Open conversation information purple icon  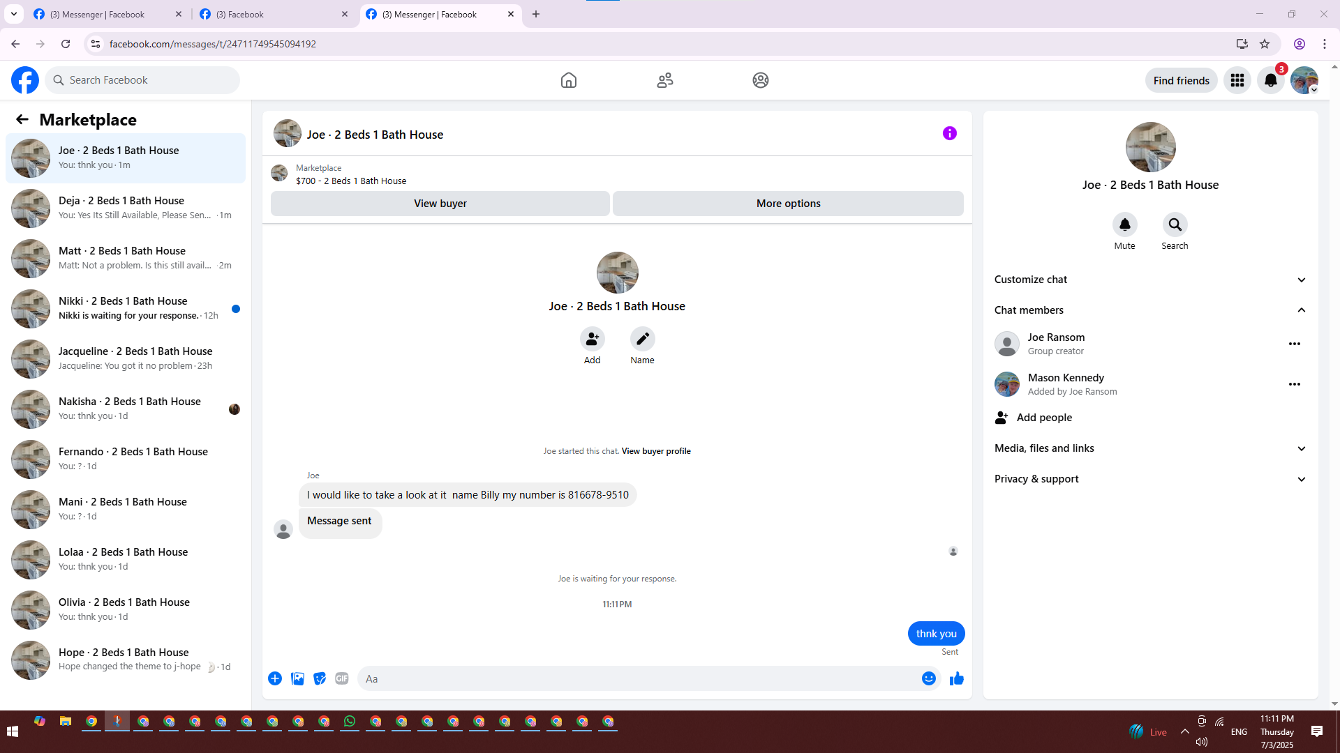949,133
